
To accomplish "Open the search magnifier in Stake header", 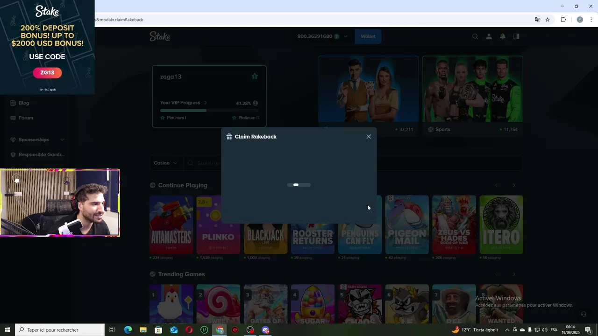I will (x=475, y=36).
